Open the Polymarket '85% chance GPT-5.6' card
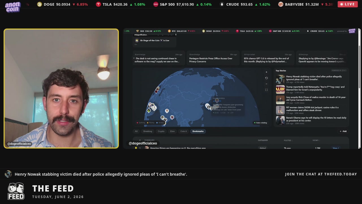 click(x=268, y=58)
